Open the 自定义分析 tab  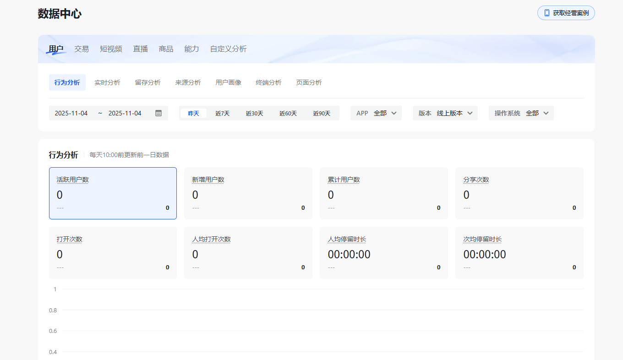click(228, 49)
